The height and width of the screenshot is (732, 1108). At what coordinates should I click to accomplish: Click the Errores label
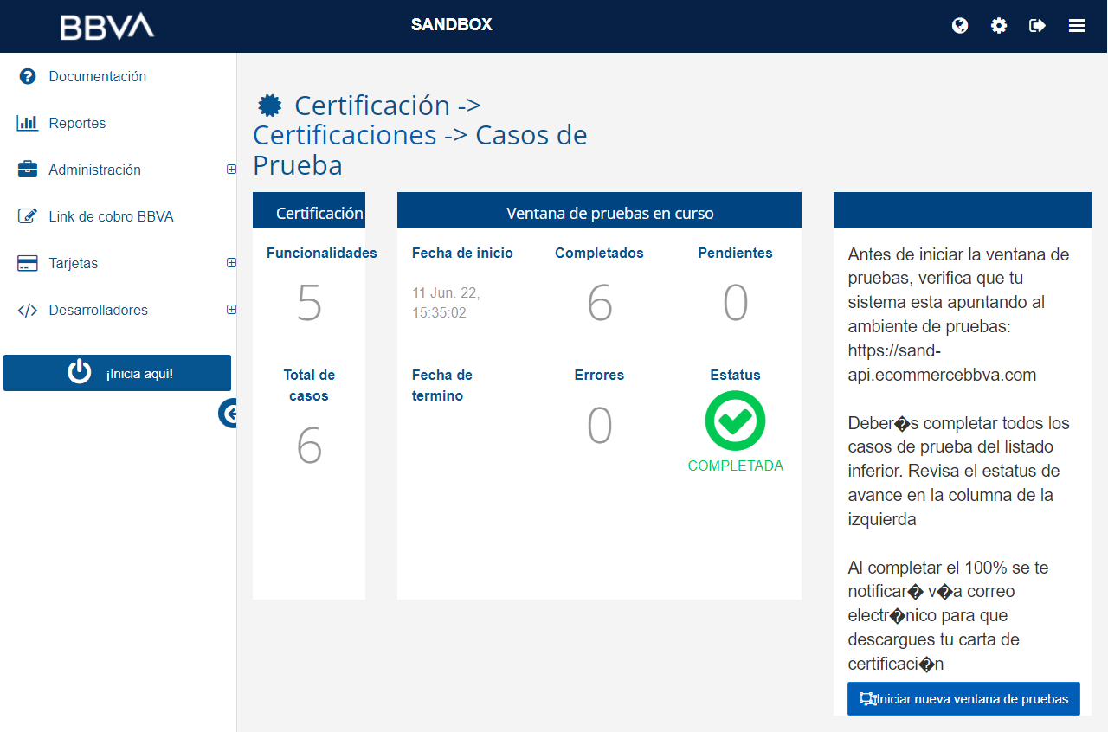click(x=599, y=376)
